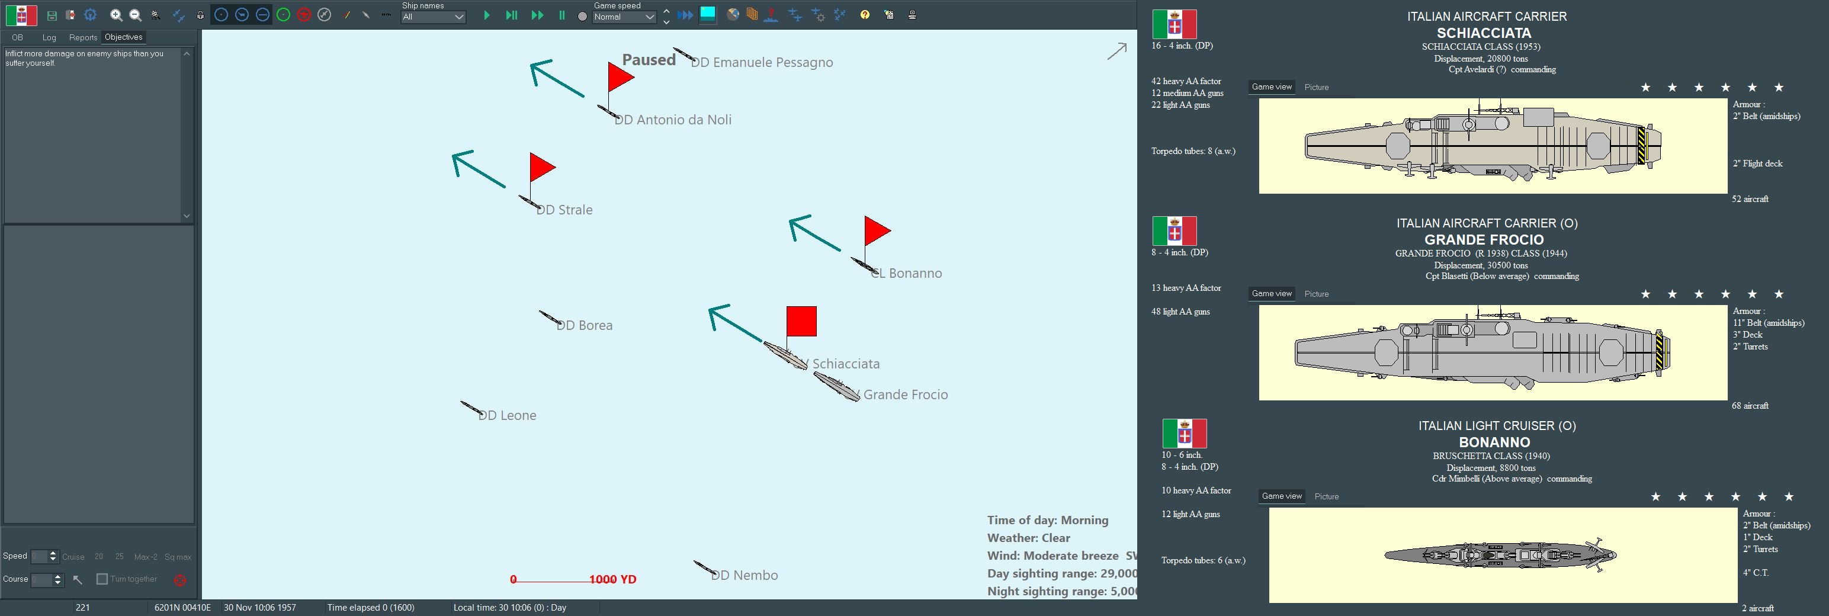Click the orange stacked documents icon
This screenshot has width=1829, height=616.
752,14
